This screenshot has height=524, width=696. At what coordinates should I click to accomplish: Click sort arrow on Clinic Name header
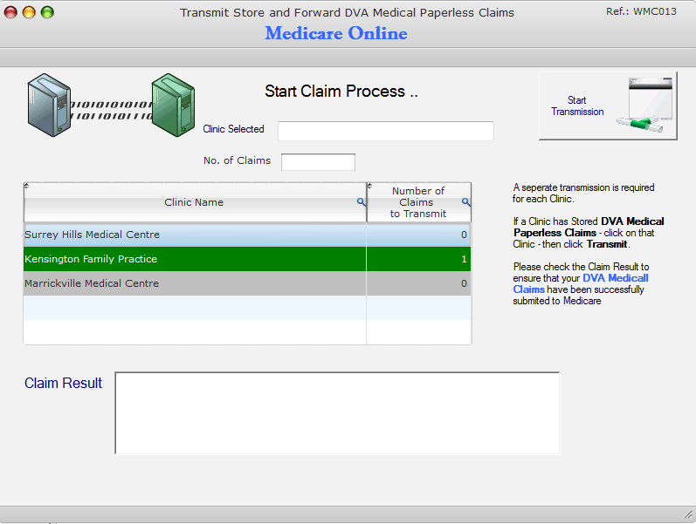pos(26,187)
